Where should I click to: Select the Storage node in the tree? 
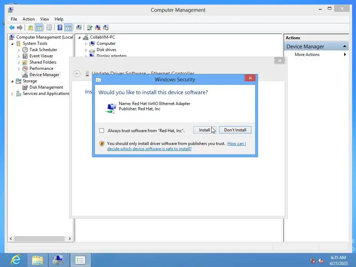[x=30, y=81]
